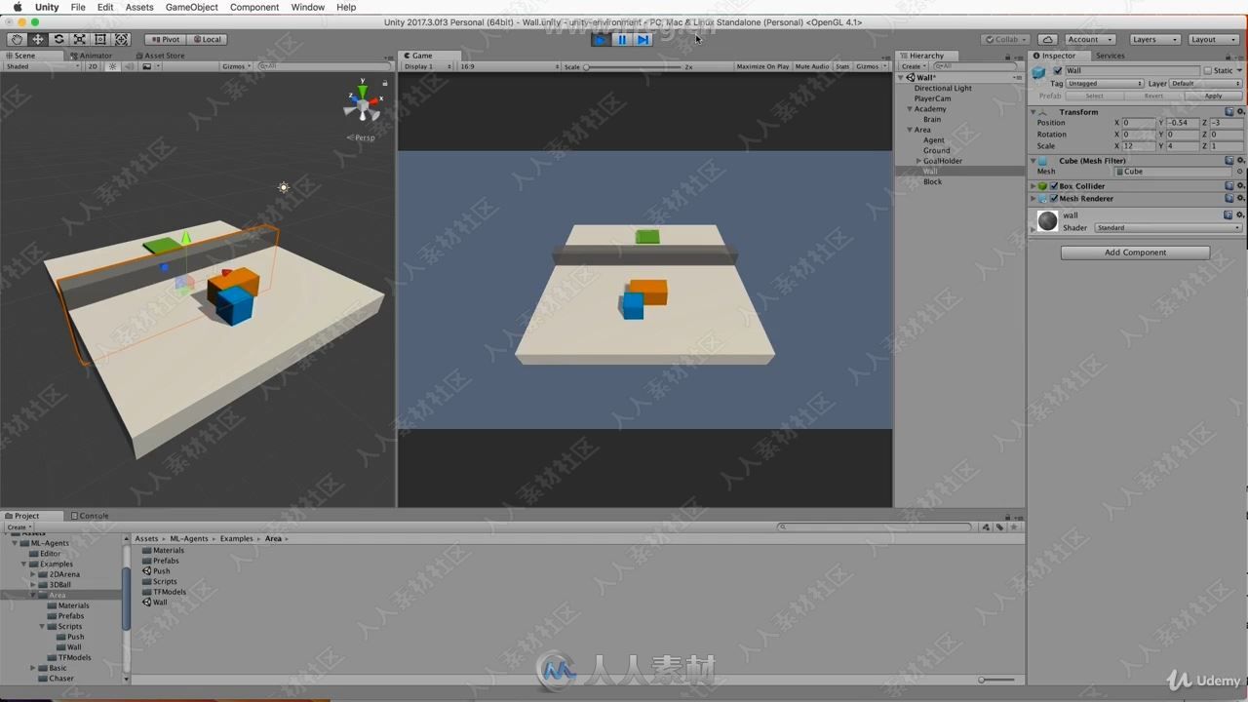Expand the 2DArena folder
Viewport: 1248px width, 702px height.
[32, 574]
